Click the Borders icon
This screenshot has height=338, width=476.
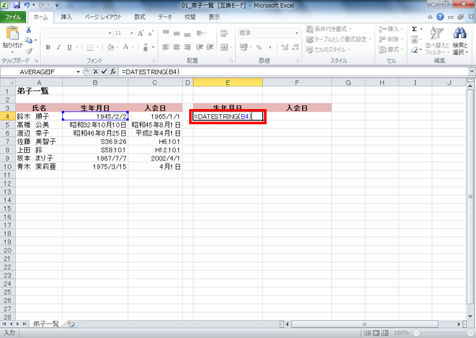coord(90,48)
